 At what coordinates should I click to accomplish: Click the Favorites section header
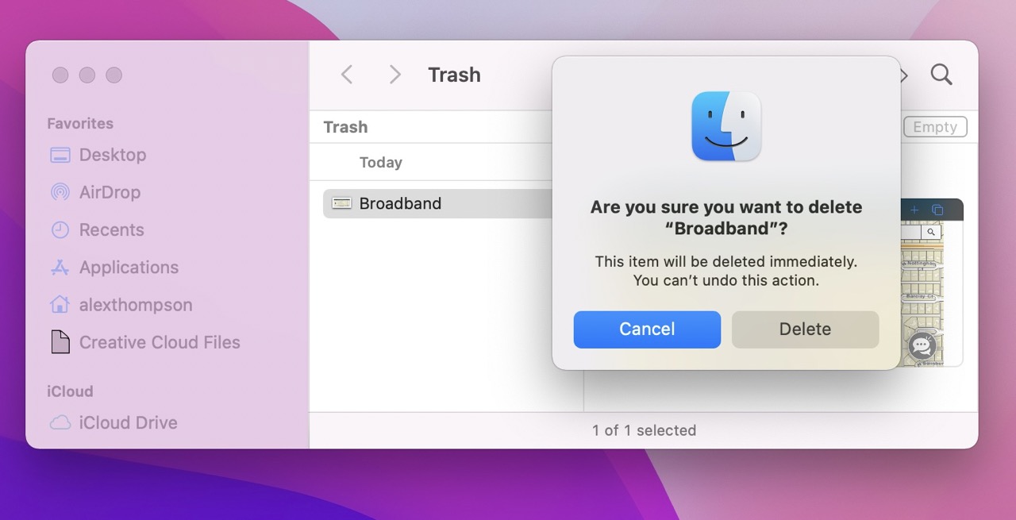[x=80, y=123]
